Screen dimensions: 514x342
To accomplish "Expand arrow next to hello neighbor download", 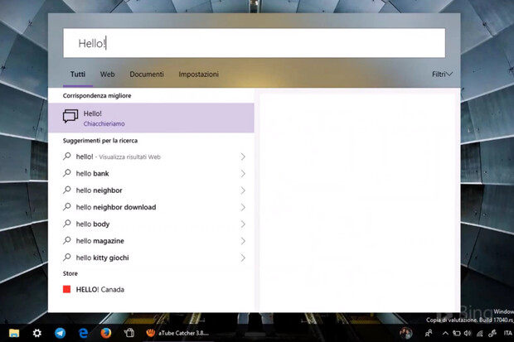I will pos(243,207).
